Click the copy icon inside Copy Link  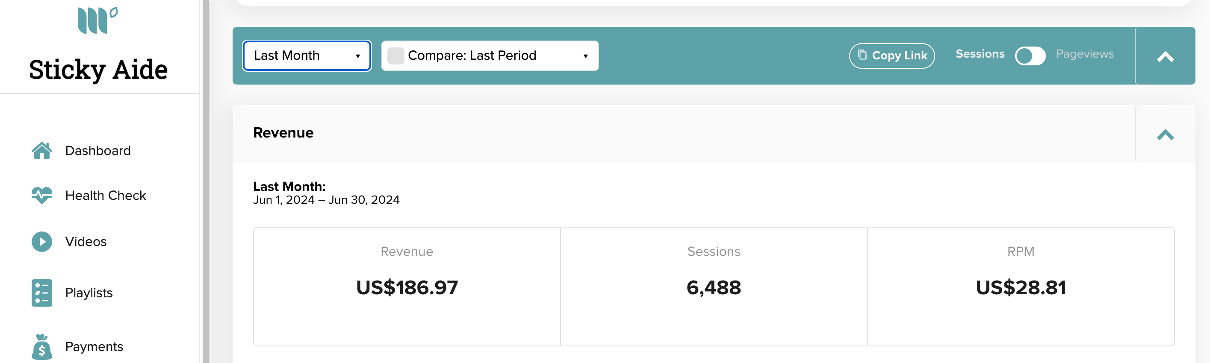point(862,56)
